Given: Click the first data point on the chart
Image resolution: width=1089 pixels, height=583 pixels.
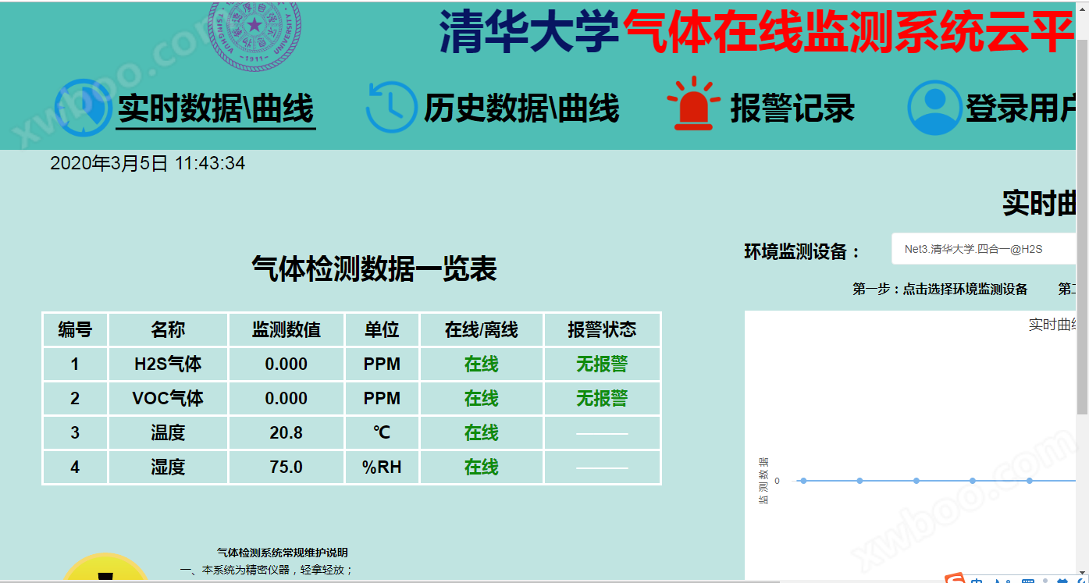Looking at the screenshot, I should 803,481.
